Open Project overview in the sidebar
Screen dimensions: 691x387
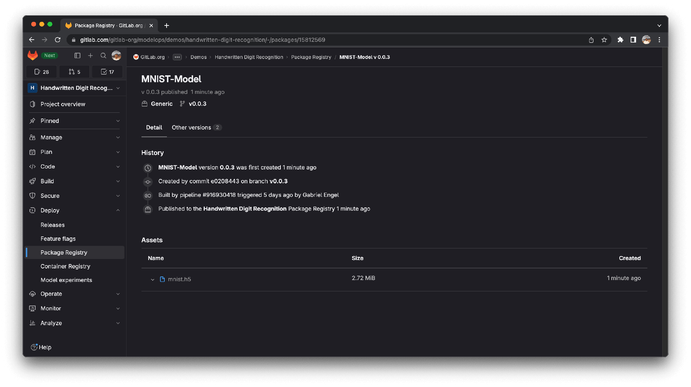pyautogui.click(x=75, y=104)
